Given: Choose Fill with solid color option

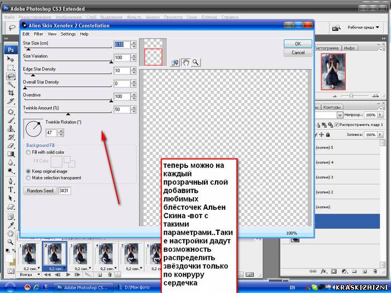Looking at the screenshot, I should point(45,152).
